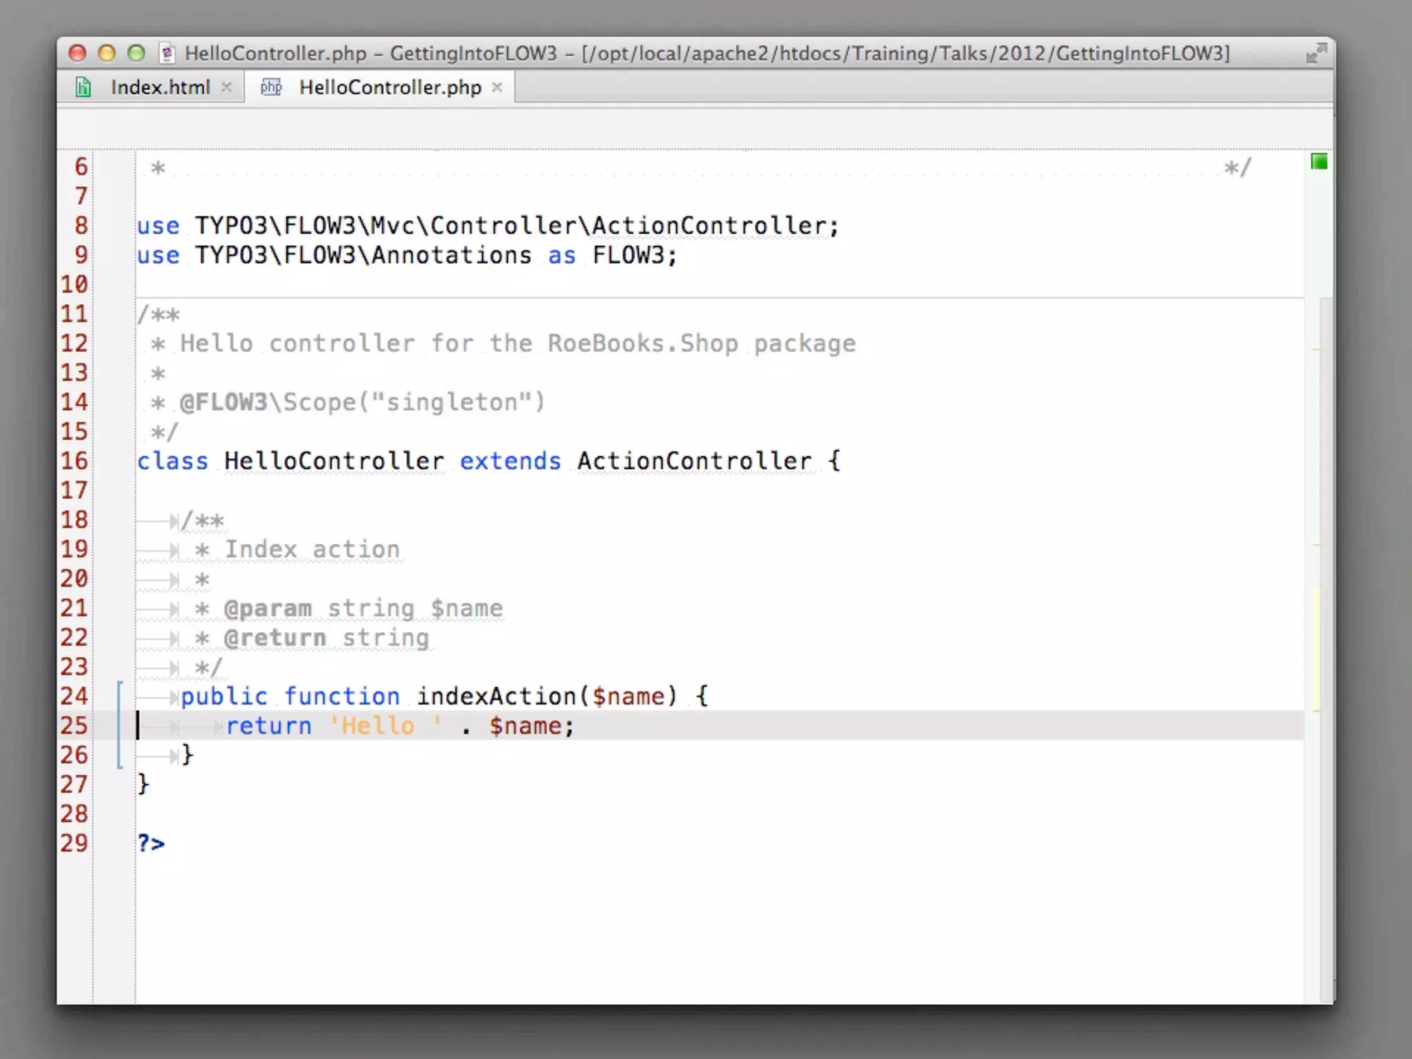
Task: Click the PHP icon on HelloController.php tab
Action: (x=272, y=88)
